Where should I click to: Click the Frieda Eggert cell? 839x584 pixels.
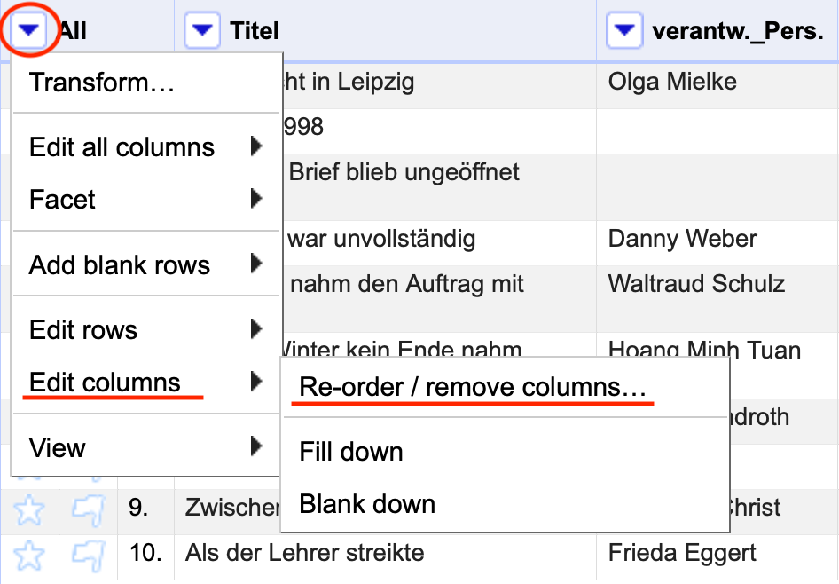coord(682,554)
